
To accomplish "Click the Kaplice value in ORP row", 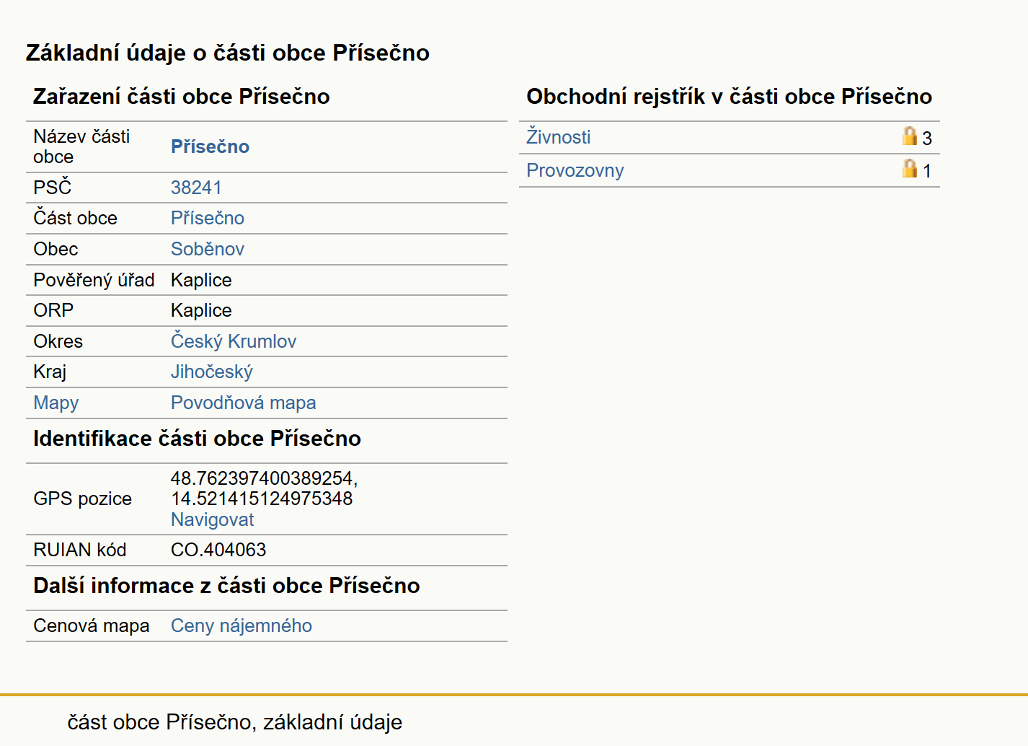I will (x=201, y=310).
